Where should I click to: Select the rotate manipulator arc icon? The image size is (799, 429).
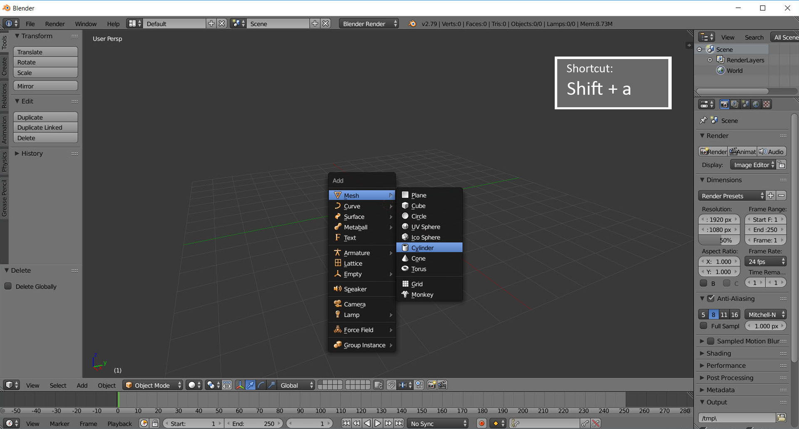point(261,385)
